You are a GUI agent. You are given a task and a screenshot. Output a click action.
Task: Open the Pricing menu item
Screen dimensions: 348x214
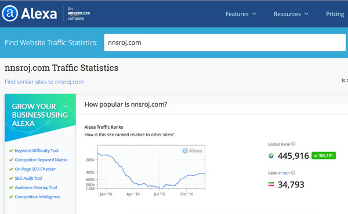pos(335,14)
